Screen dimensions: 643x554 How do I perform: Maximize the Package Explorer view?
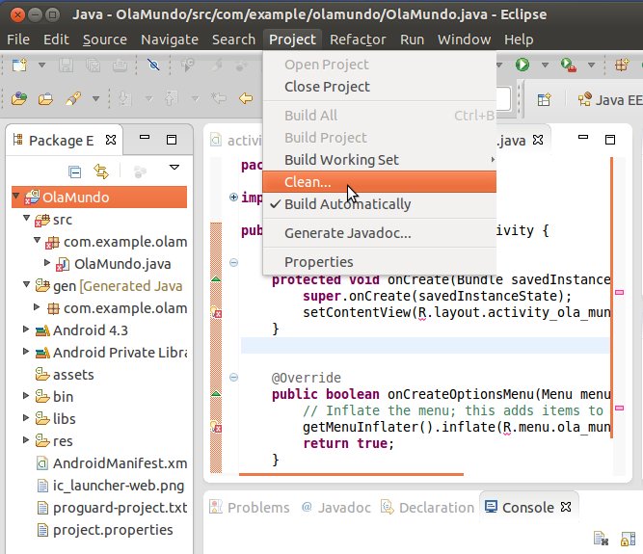pos(172,140)
